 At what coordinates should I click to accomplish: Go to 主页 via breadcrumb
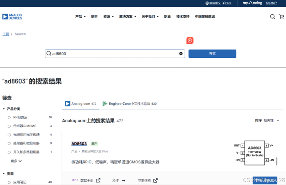click(x=6, y=34)
